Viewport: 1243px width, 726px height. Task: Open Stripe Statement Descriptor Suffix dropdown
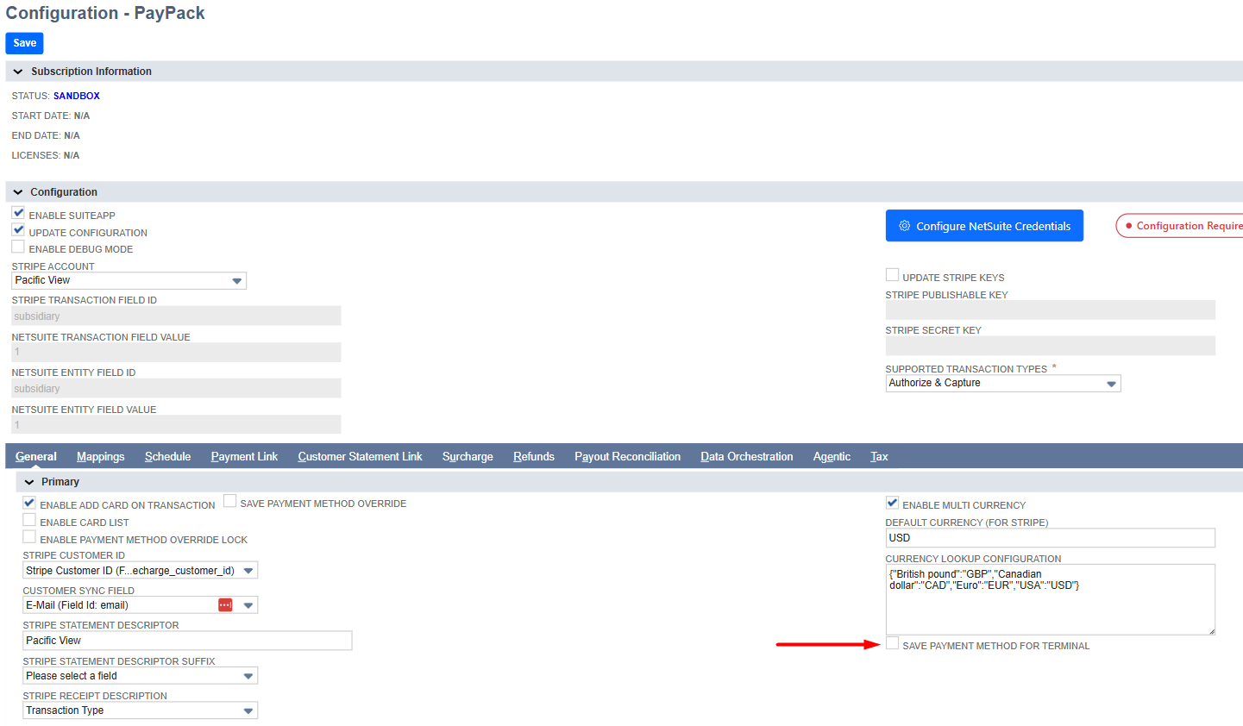coord(141,676)
